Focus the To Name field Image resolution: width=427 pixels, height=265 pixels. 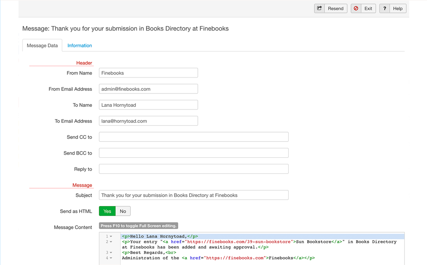149,105
